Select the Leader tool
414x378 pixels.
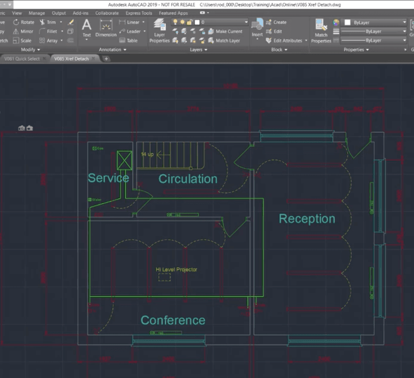tap(130, 31)
